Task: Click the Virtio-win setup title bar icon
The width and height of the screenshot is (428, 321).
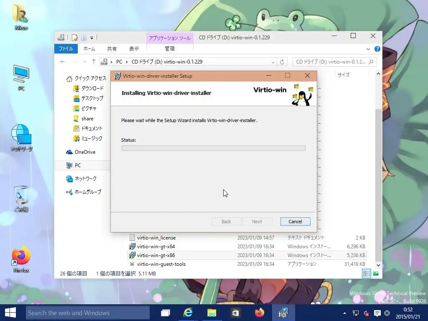Action: [117, 76]
